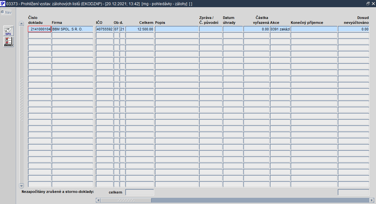The height and width of the screenshot is (204, 376).
Task: Open the SPS paper plane icon
Action: pyautogui.click(x=9, y=31)
